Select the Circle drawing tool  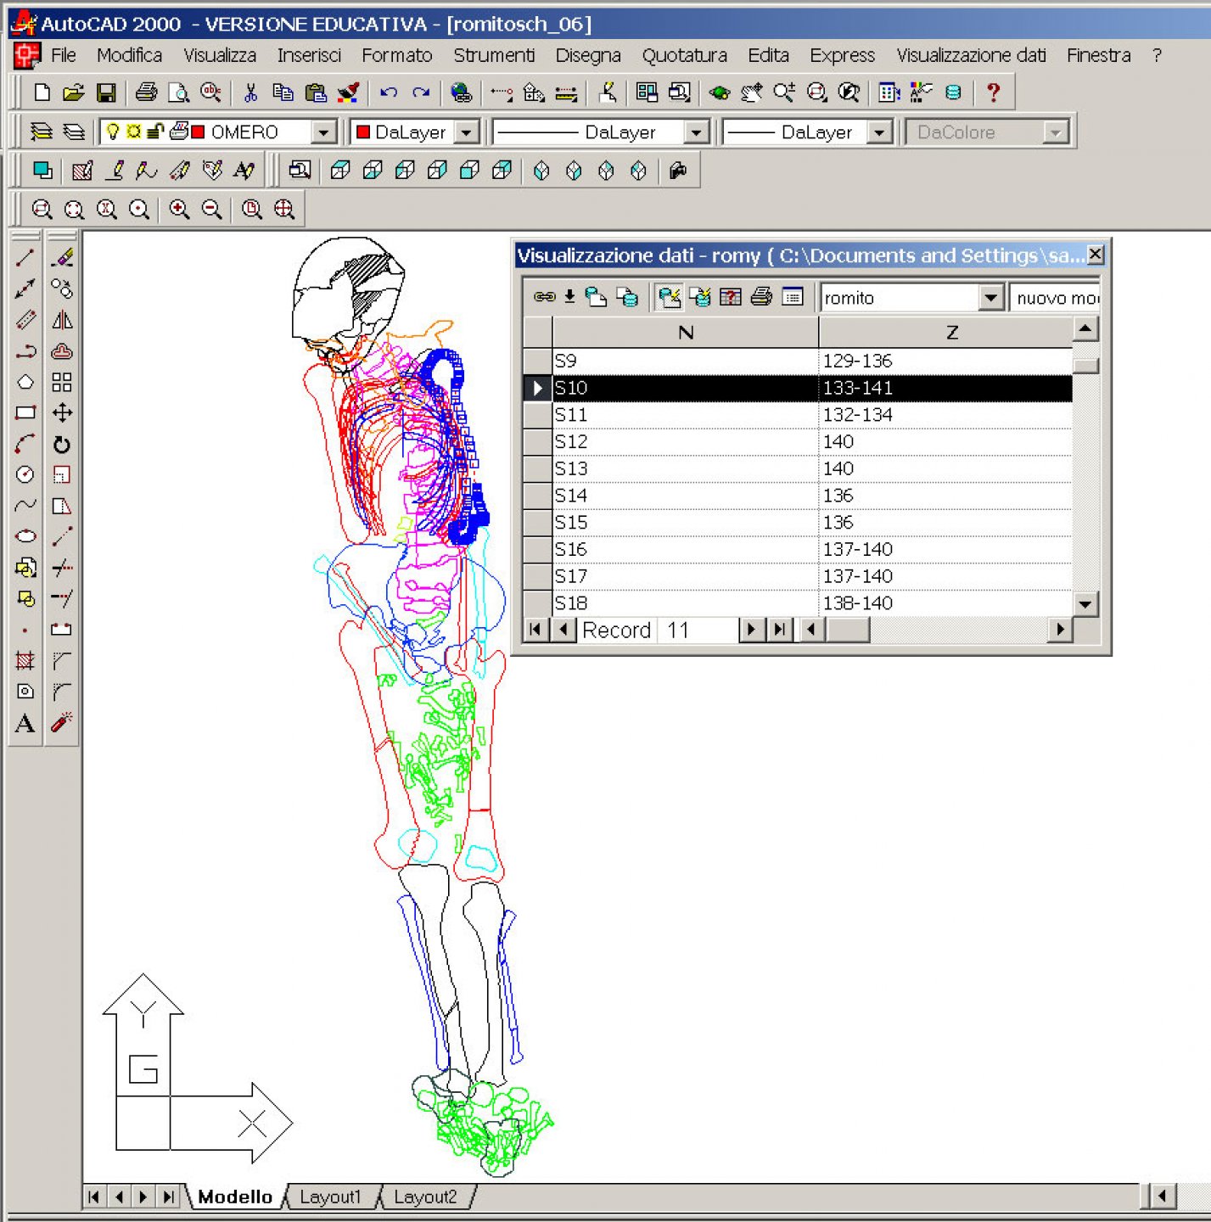pos(25,474)
